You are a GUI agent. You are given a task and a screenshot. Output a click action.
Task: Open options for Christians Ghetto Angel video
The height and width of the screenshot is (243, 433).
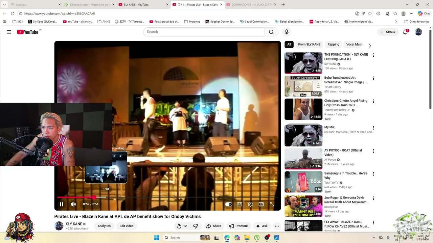click(373, 101)
